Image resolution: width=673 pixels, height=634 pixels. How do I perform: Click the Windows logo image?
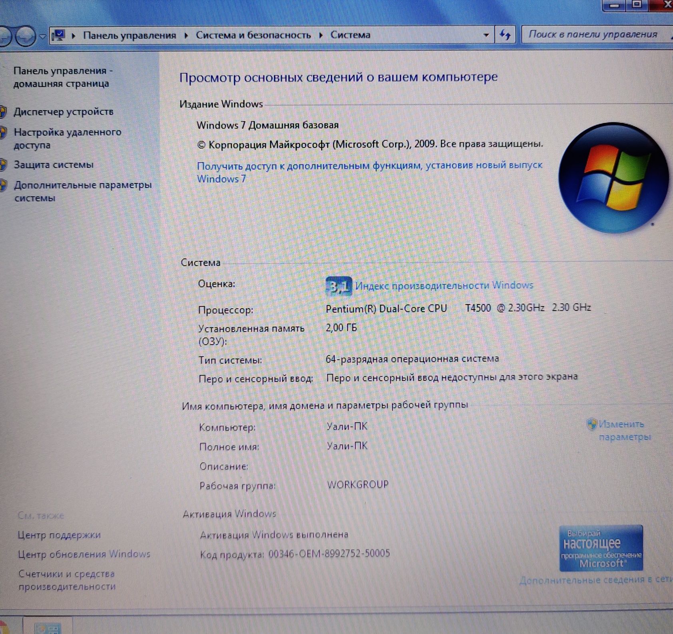pos(613,178)
